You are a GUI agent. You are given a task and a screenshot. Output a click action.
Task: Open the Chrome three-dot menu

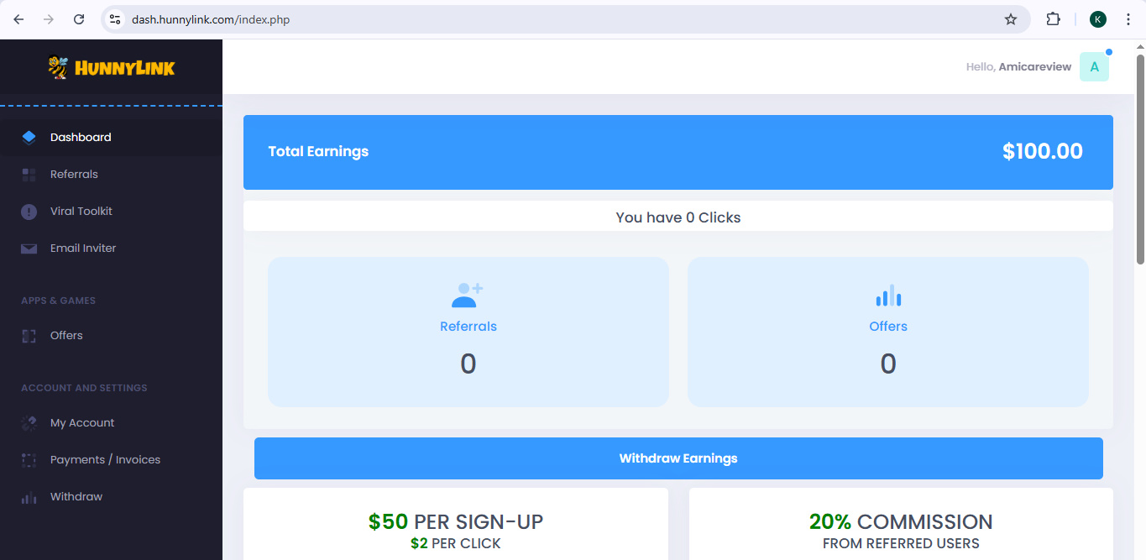[1128, 19]
